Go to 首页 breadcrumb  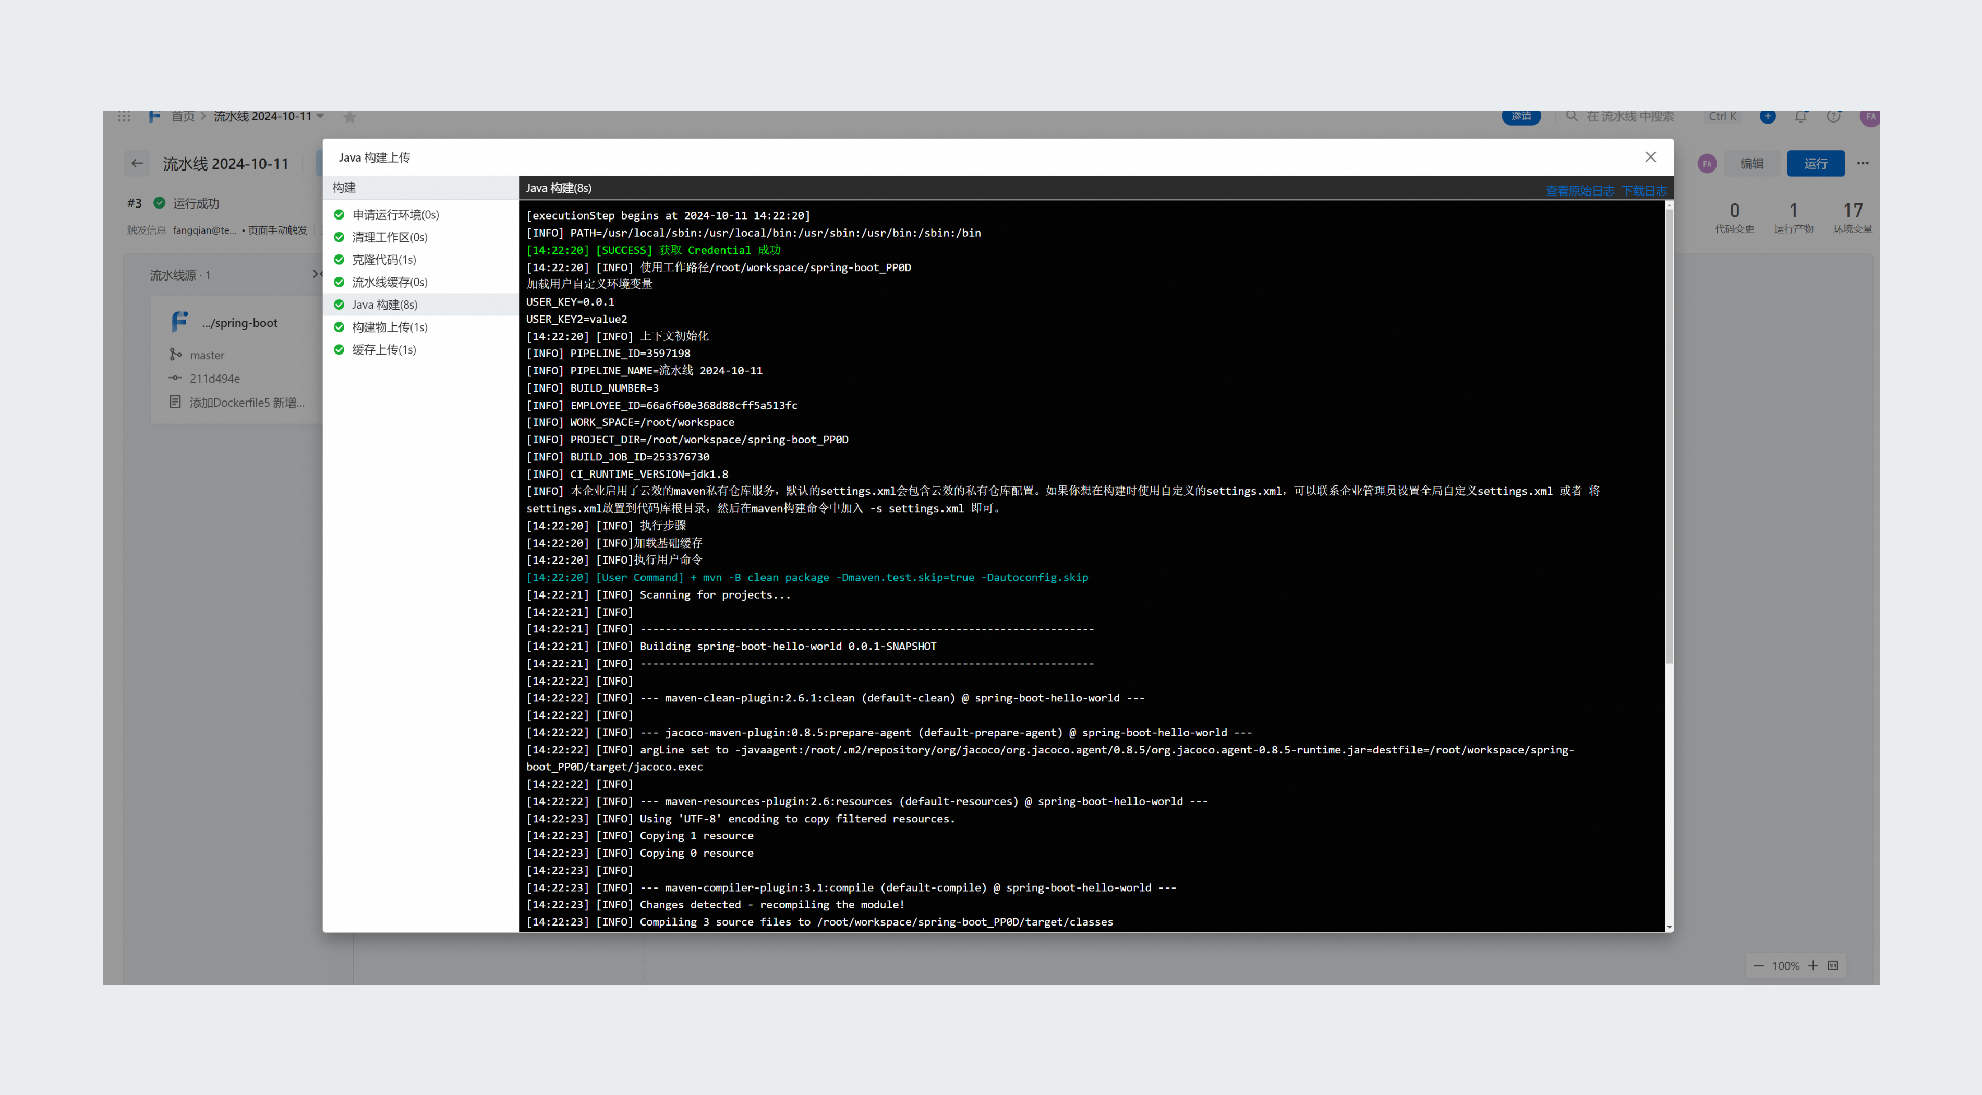[x=183, y=116]
